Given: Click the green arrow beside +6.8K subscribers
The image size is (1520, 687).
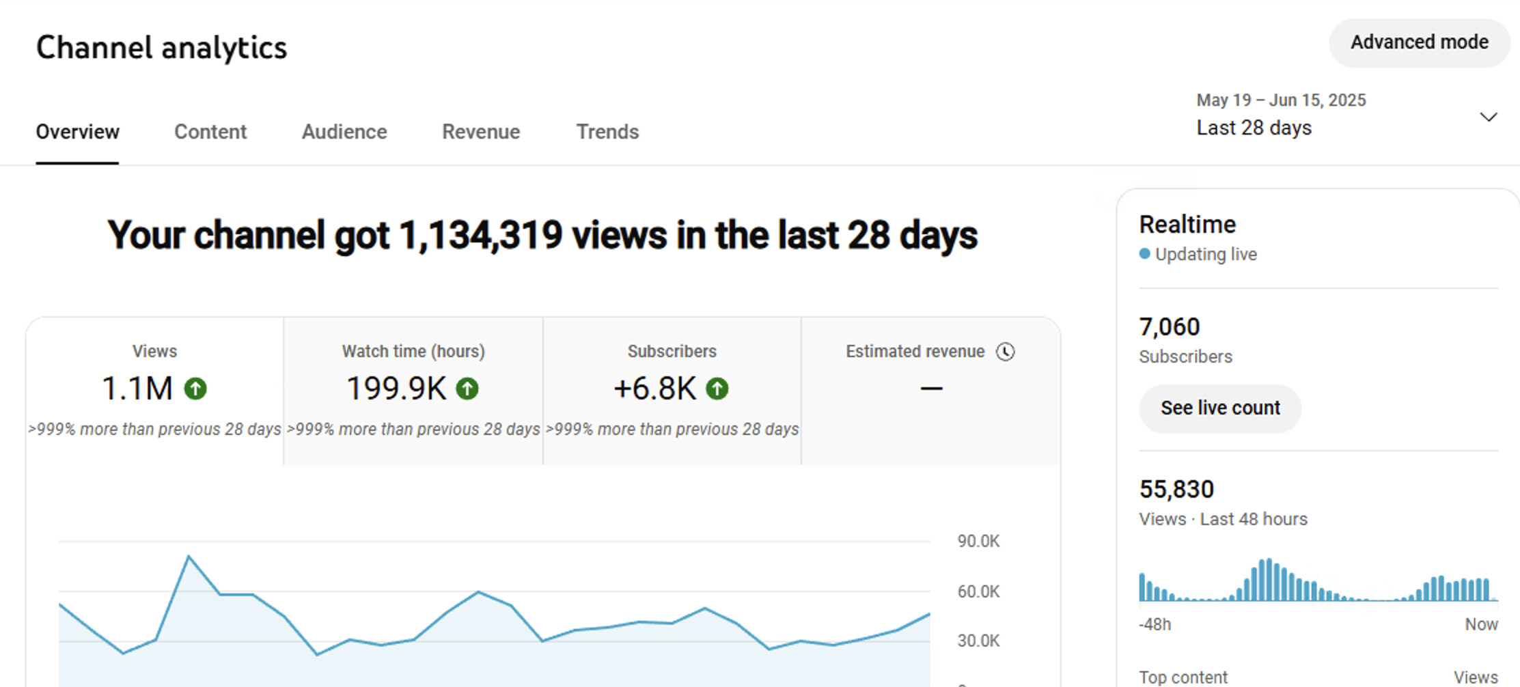Looking at the screenshot, I should [717, 389].
